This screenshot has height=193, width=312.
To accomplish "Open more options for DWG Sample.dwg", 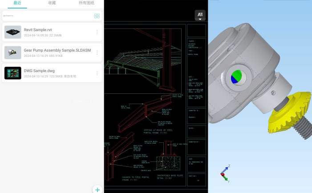I will click(x=97, y=73).
